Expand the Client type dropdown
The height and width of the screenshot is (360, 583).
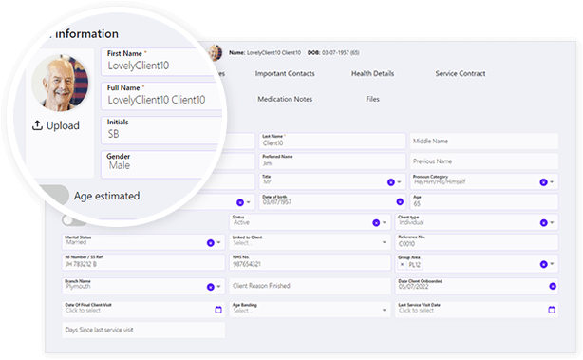click(x=552, y=223)
